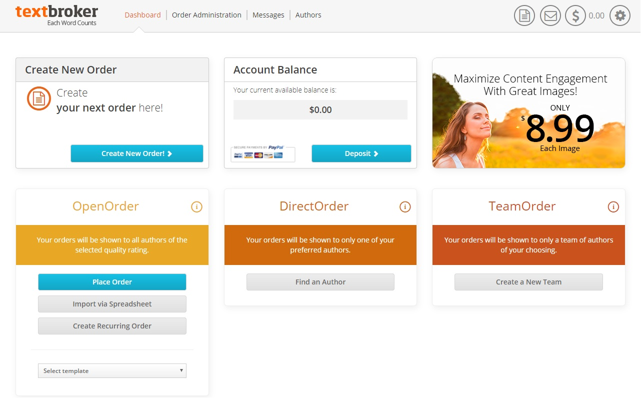Click the PayPal secure payments badge
The width and height of the screenshot is (641, 398).
point(263,153)
